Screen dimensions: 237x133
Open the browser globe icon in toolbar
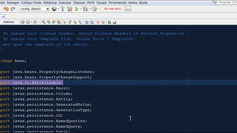(54, 9)
